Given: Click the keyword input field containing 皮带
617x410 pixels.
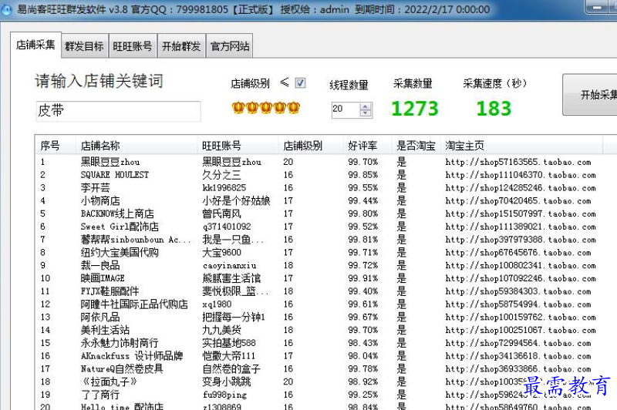Looking at the screenshot, I should [118, 111].
